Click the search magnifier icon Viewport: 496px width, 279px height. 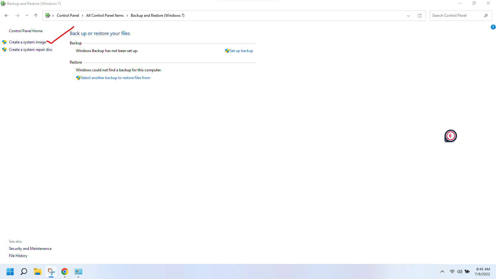(x=486, y=15)
